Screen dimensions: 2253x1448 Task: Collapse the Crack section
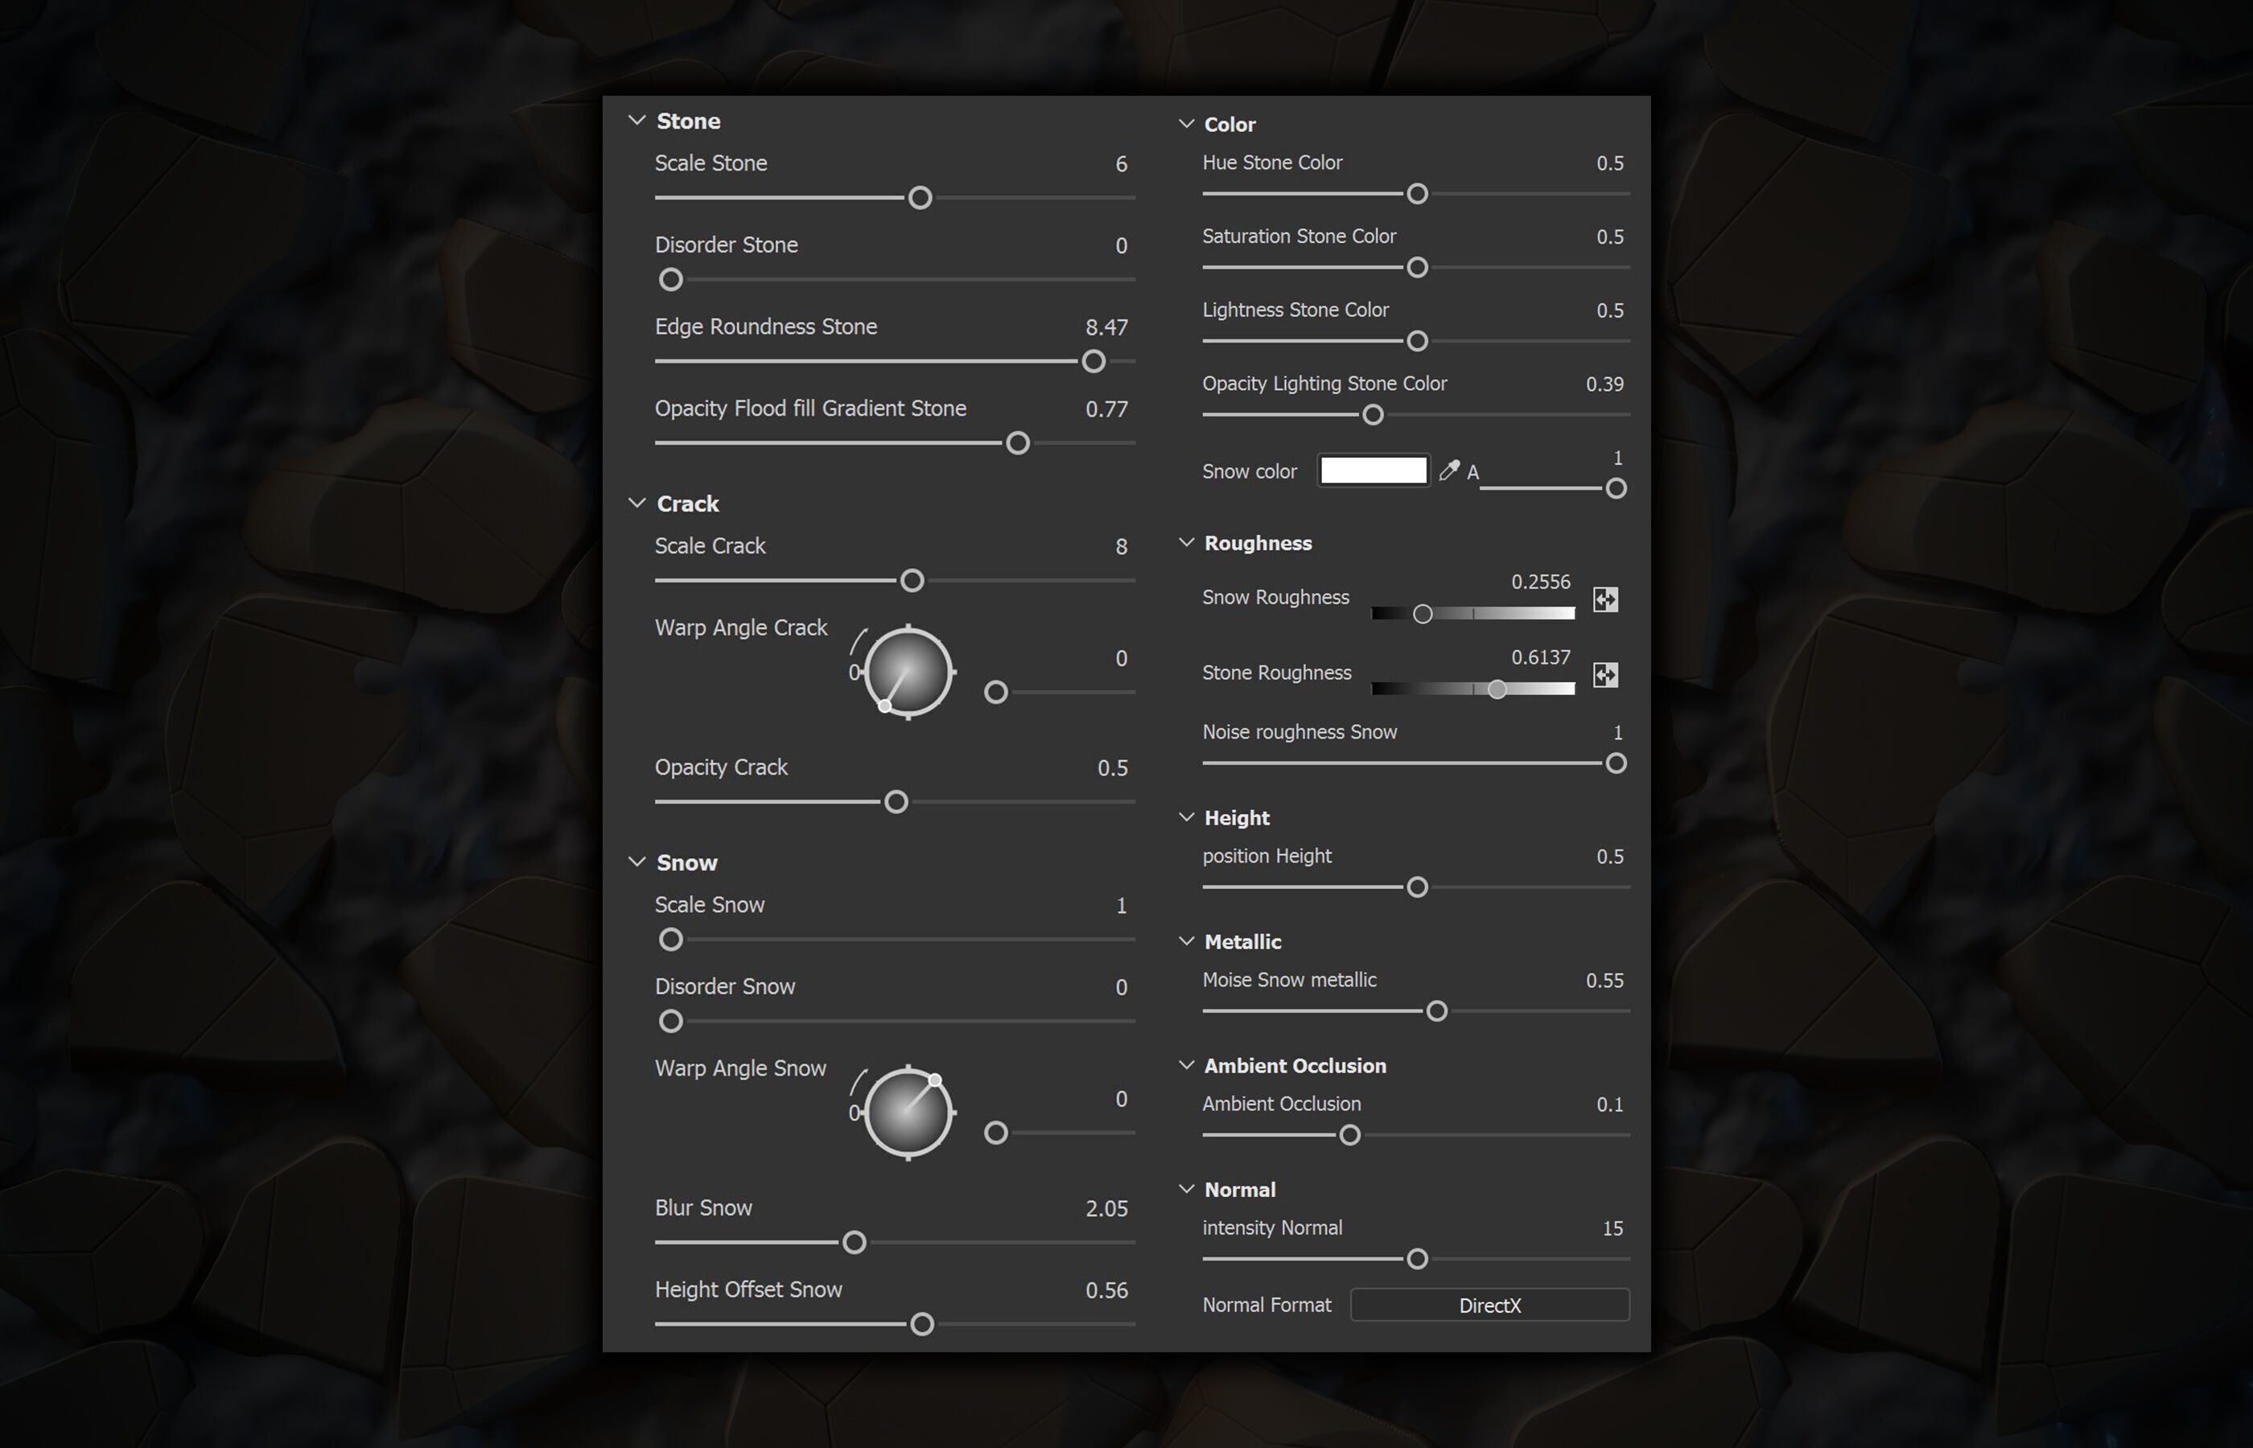tap(636, 503)
